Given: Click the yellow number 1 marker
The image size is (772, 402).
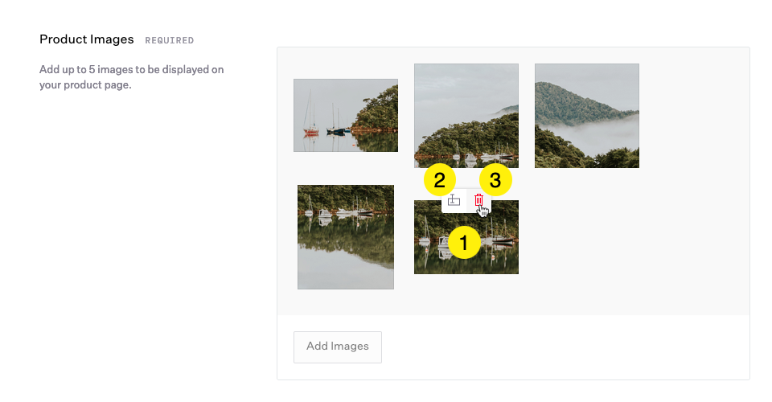Looking at the screenshot, I should 464,242.
